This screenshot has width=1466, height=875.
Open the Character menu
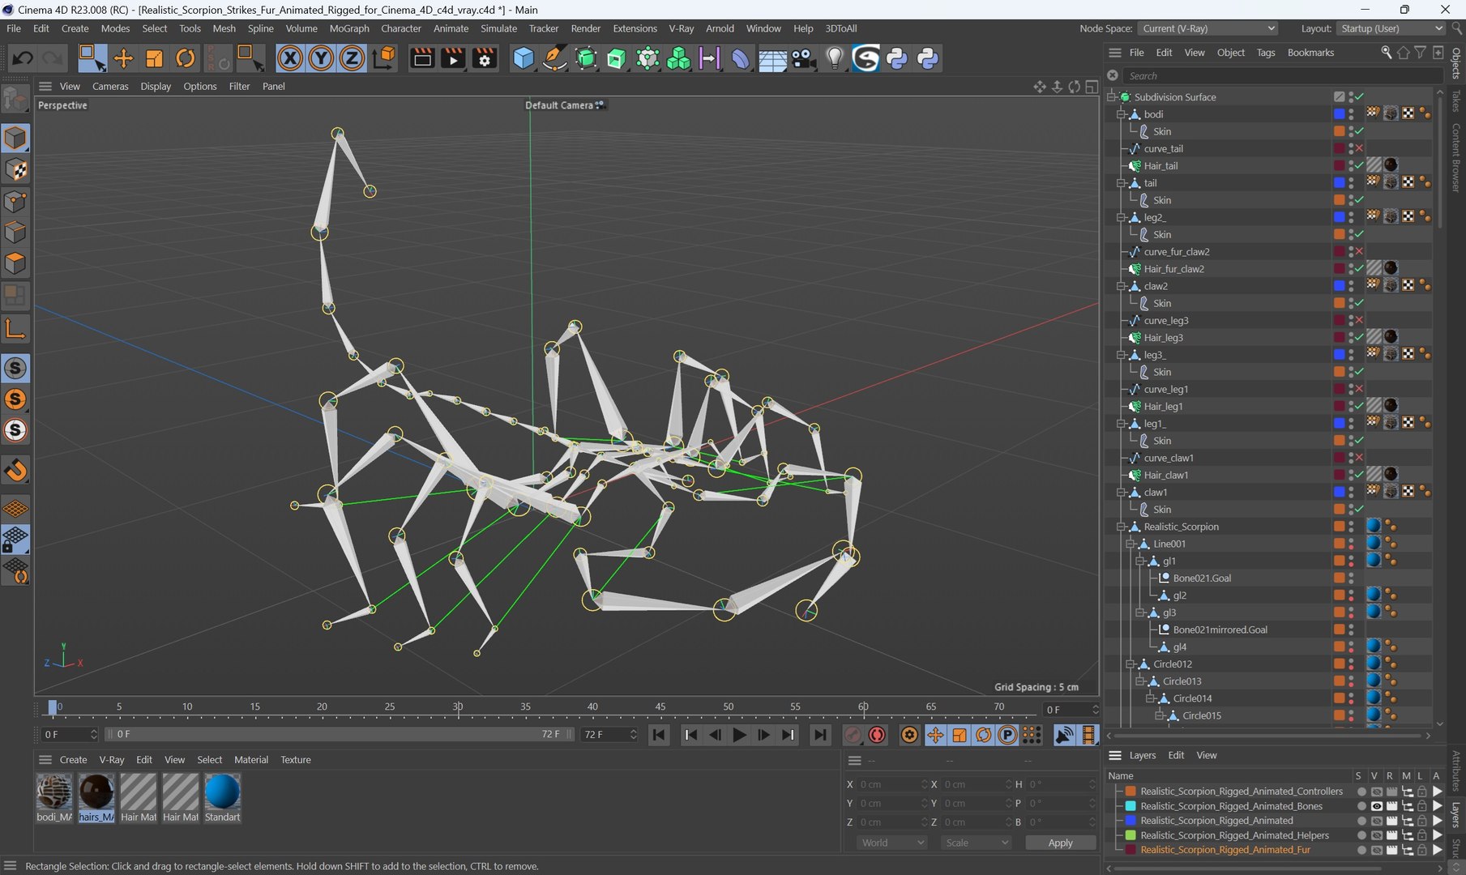pos(401,28)
